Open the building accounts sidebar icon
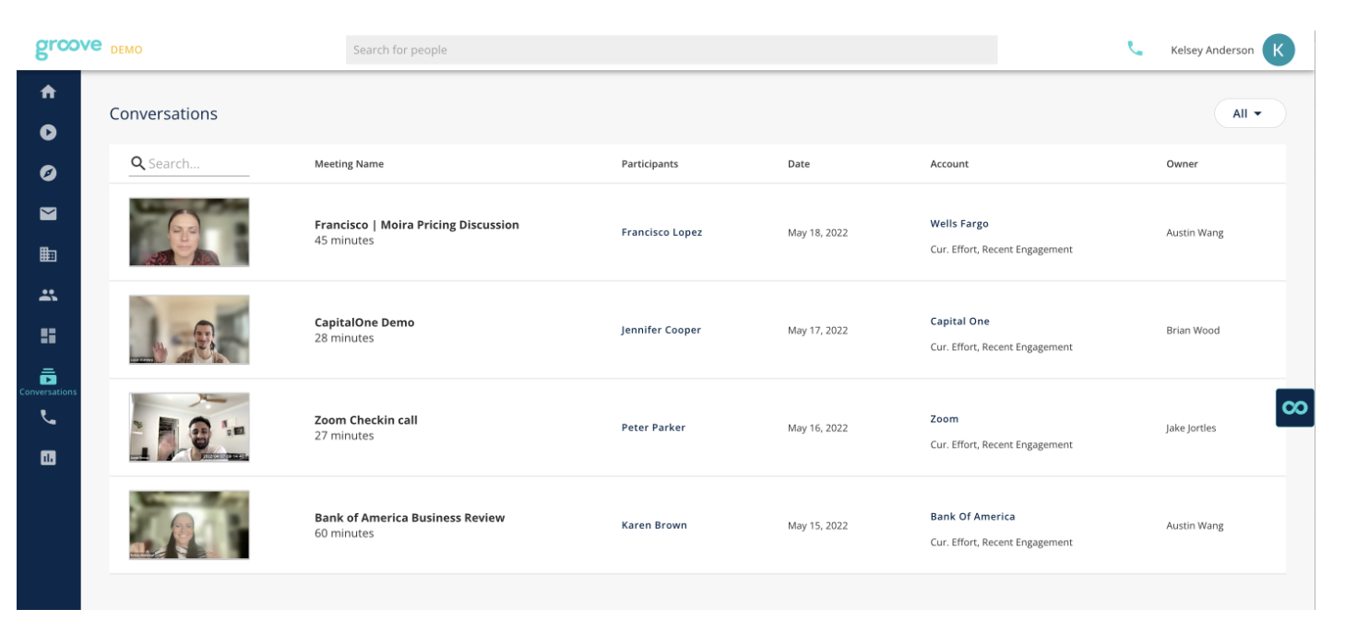This screenshot has width=1345, height=621. point(48,254)
